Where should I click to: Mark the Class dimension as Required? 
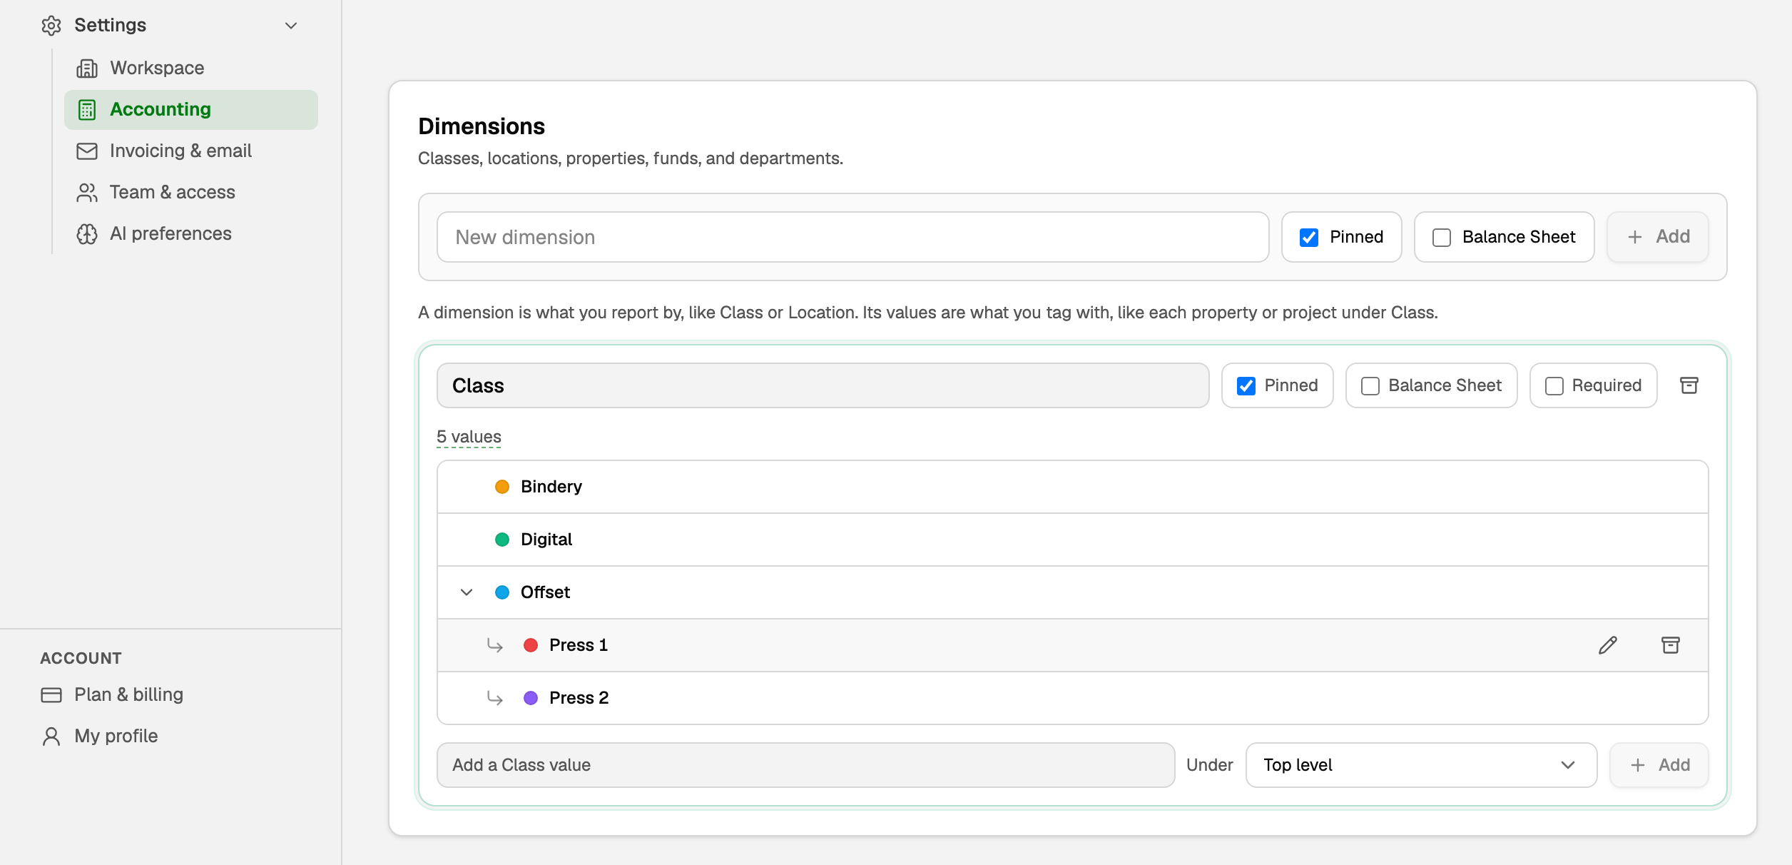click(x=1554, y=386)
